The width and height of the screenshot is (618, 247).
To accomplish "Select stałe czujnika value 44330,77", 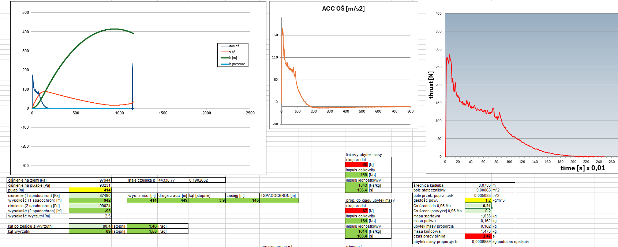I will [173, 180].
